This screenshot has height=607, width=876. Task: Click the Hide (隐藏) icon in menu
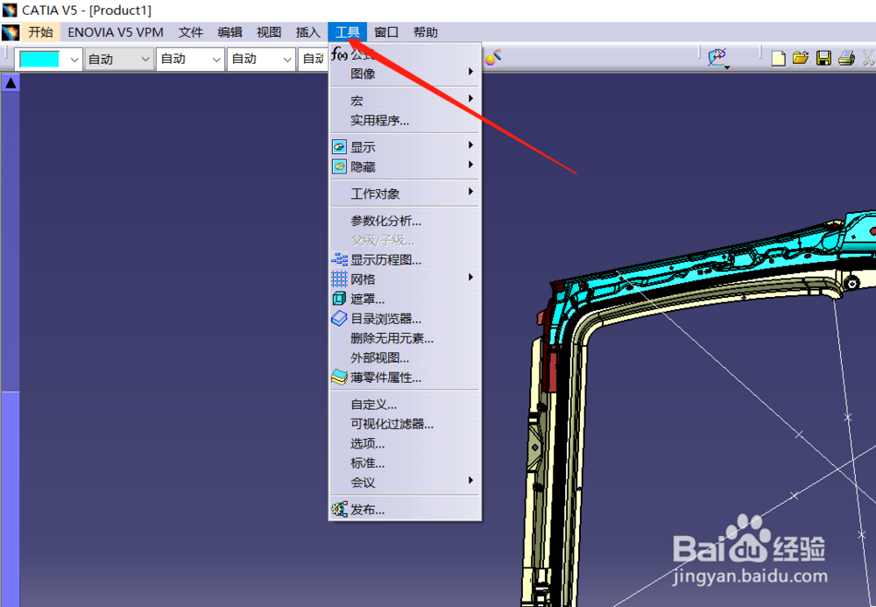[339, 166]
